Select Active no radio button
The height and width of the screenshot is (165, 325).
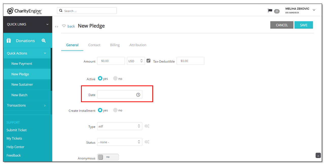115,78
